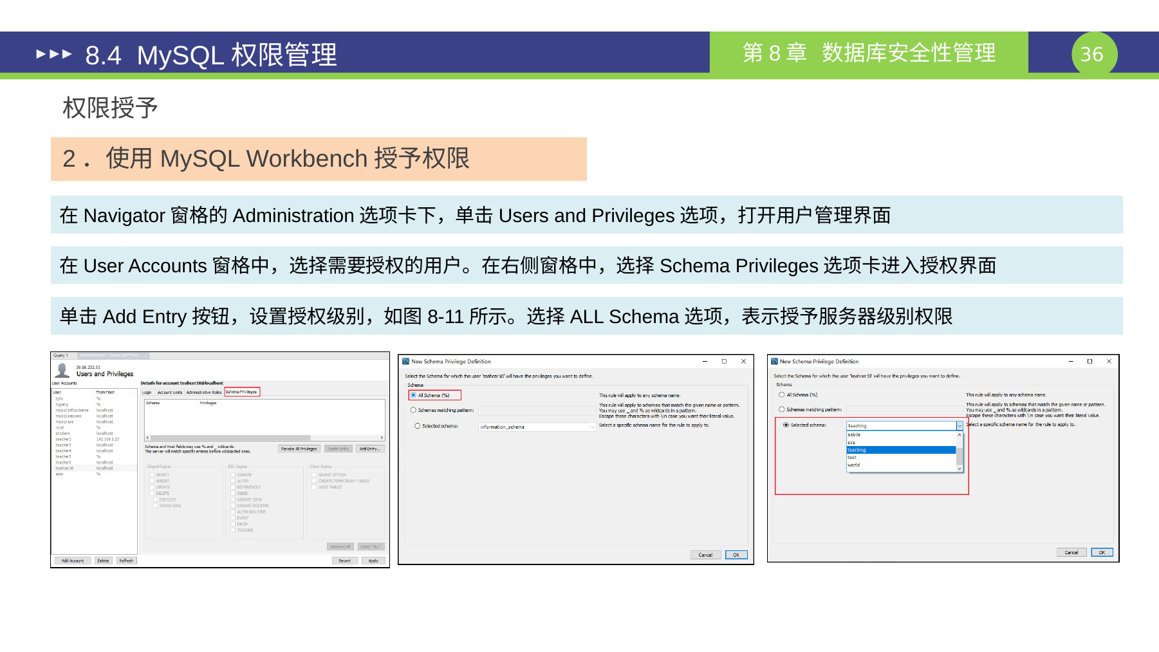The width and height of the screenshot is (1159, 652).
Task: Enable the CREATE VIEW checkbox under DDL Rights
Action: tap(233, 499)
